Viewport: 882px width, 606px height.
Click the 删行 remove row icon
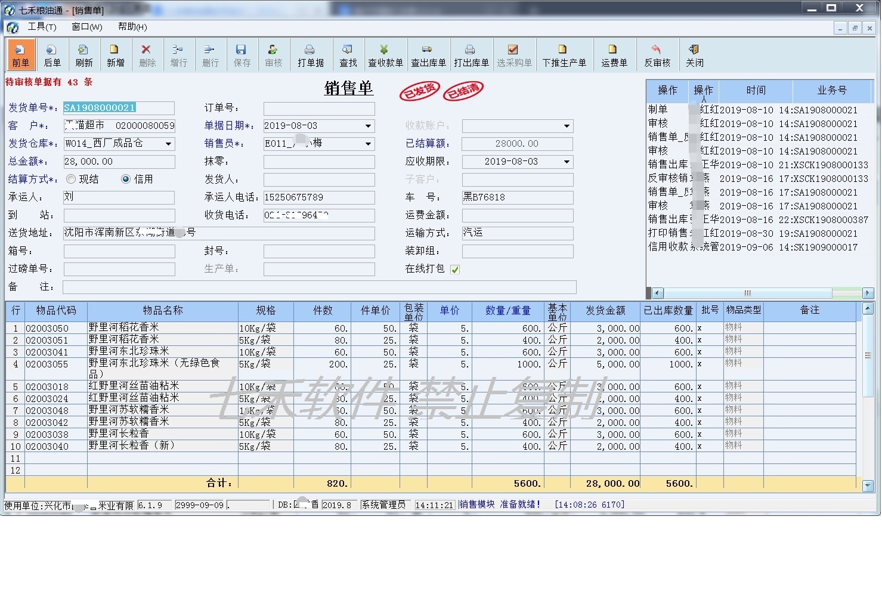[210, 55]
